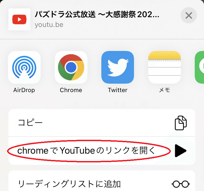Viewport: 204px width, 191px height.
Task: Select chromeでYouTubeのリンクを開く action
Action: pos(87,150)
